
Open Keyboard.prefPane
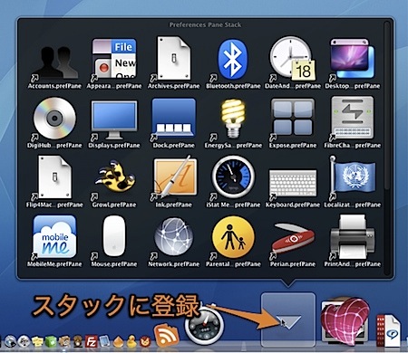(x=293, y=183)
